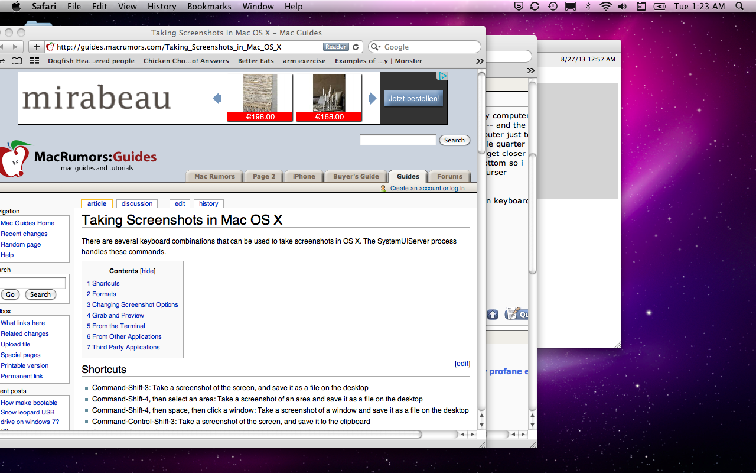
Task: Open the €168.00 product thumbnail
Action: point(329,98)
